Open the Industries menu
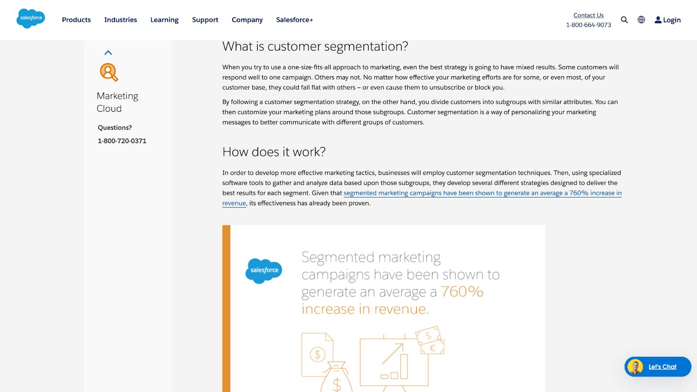This screenshot has width=697, height=392. click(x=121, y=20)
